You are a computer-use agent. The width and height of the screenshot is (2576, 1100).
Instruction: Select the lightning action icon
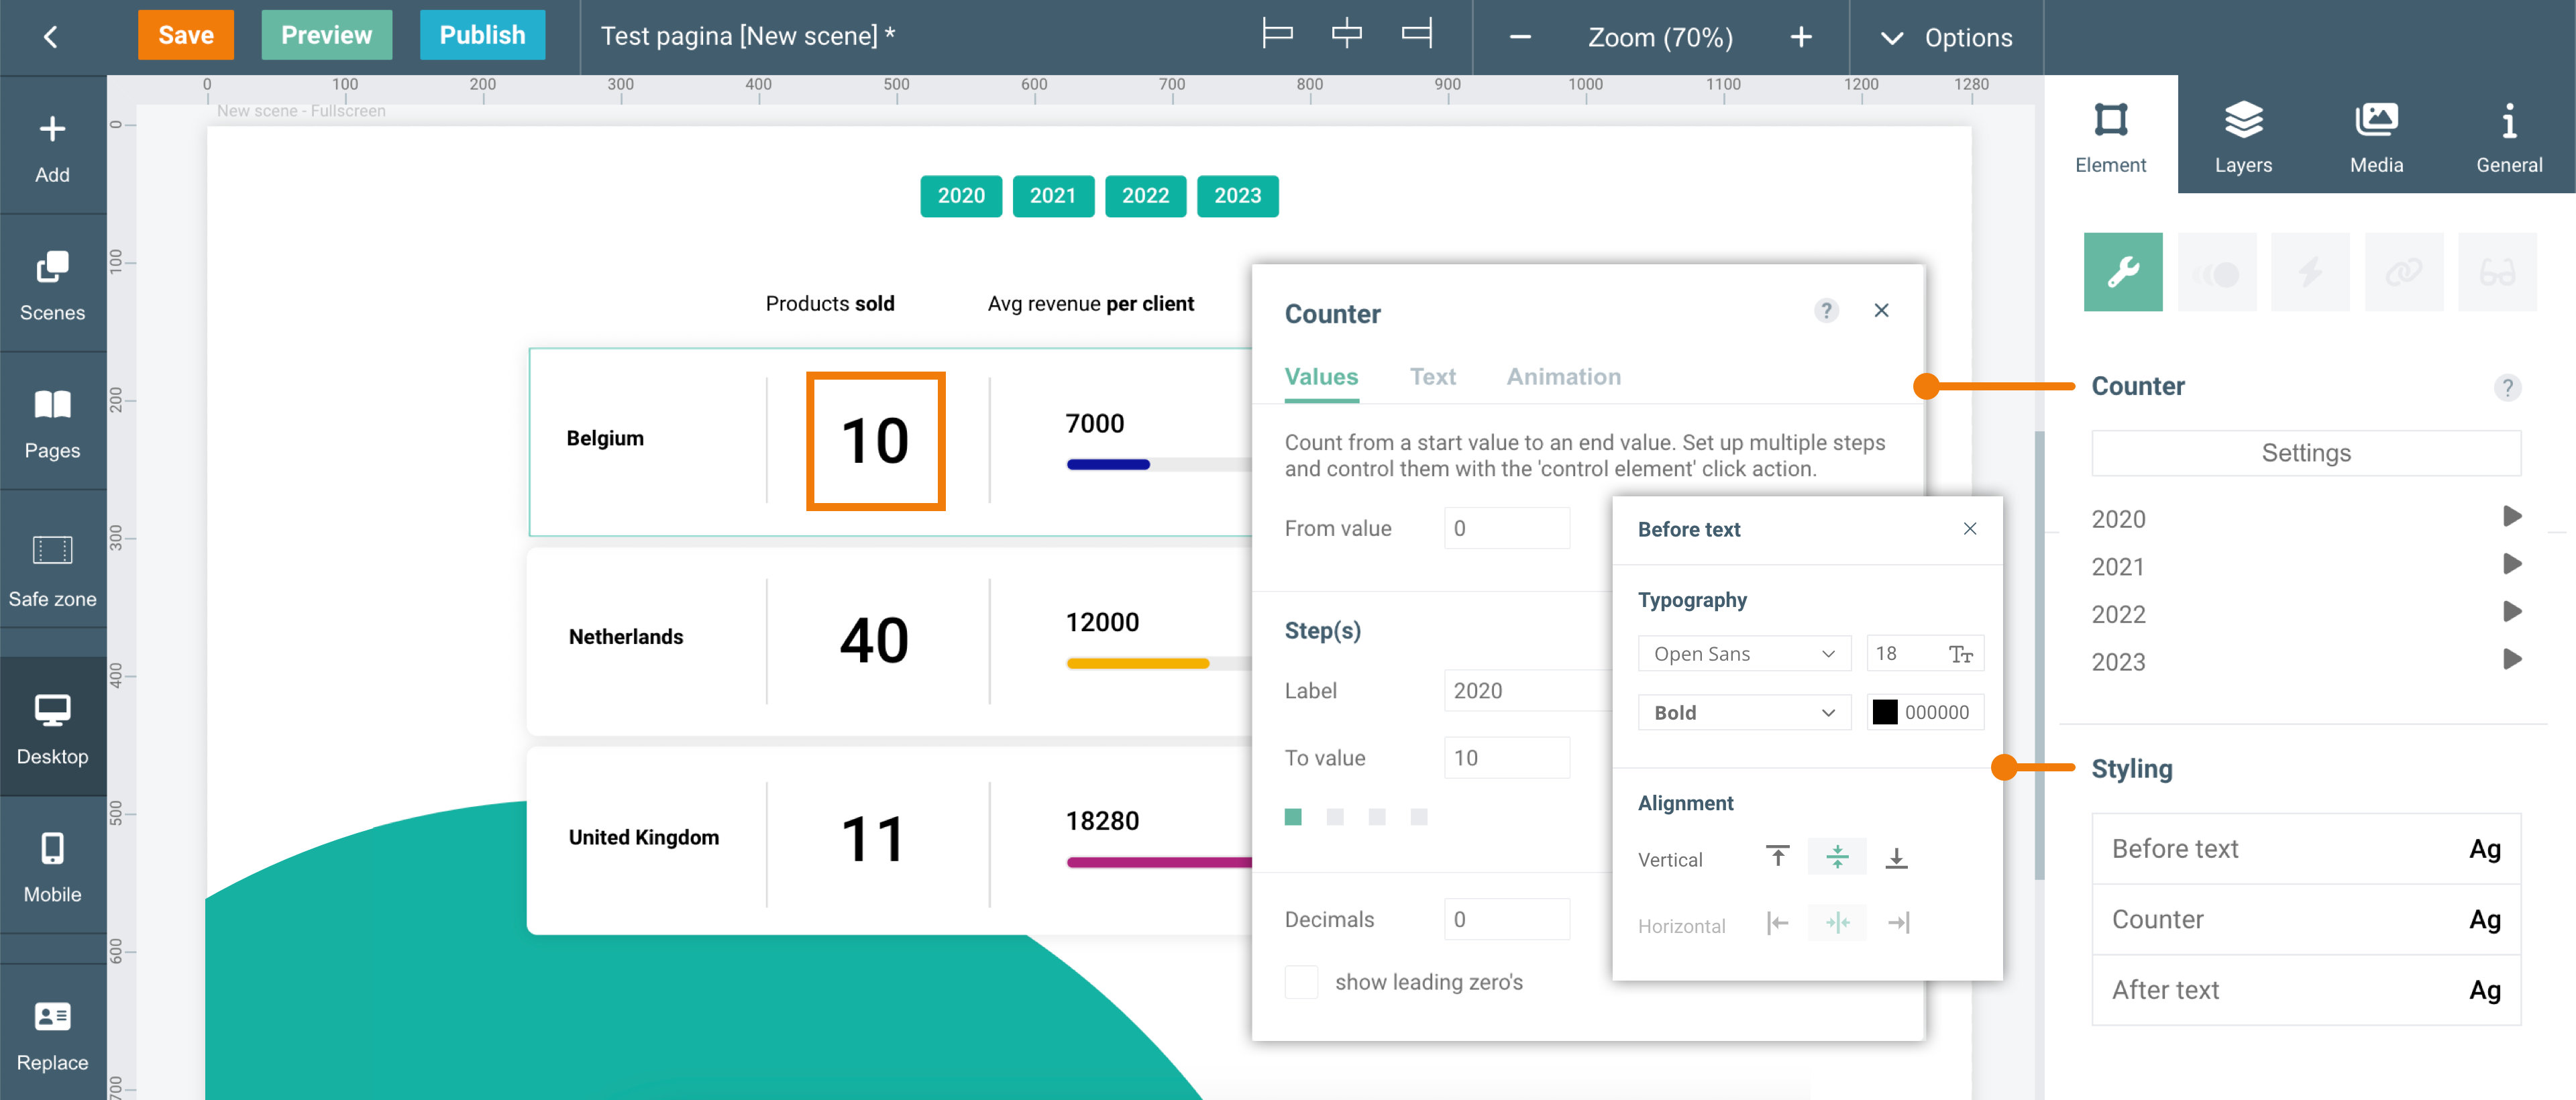point(2309,272)
